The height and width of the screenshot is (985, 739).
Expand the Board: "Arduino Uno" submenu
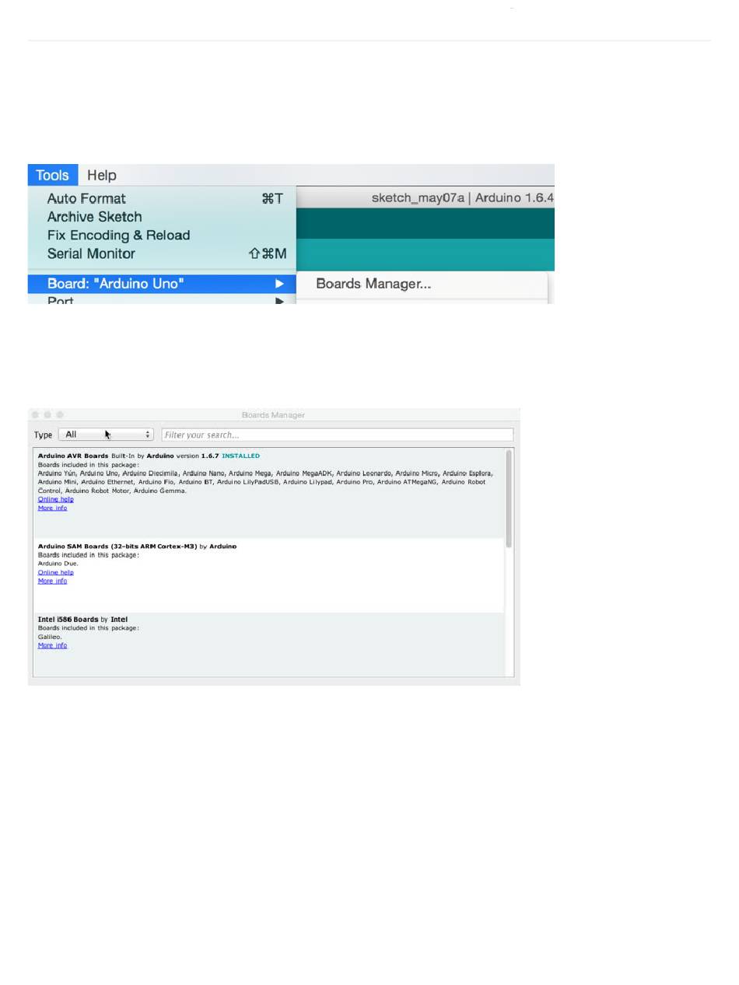pyautogui.click(x=162, y=284)
